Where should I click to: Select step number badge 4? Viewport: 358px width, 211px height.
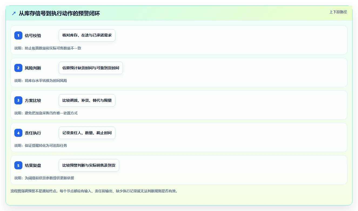point(18,133)
